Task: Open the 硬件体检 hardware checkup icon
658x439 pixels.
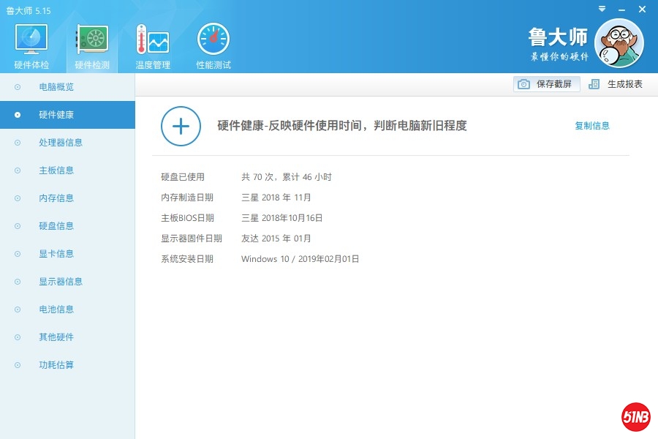Action: (x=31, y=40)
